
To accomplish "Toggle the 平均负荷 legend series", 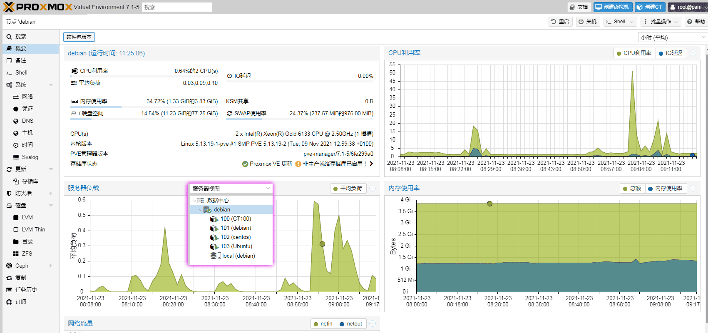I will coord(348,188).
